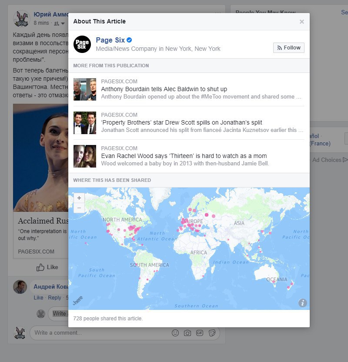
Task: Open the Page Six page link
Action: point(110,40)
